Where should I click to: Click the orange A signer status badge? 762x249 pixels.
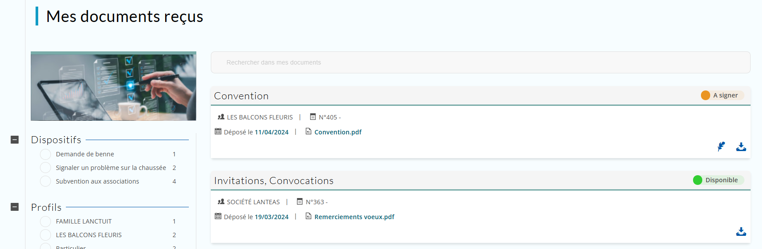pyautogui.click(x=722, y=95)
